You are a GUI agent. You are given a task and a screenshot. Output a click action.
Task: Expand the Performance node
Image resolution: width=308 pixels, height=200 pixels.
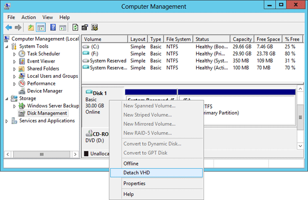pos(14,84)
